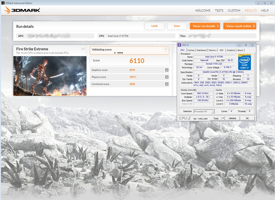
Task: Expand the Physics score details
Action: pyautogui.click(x=166, y=77)
